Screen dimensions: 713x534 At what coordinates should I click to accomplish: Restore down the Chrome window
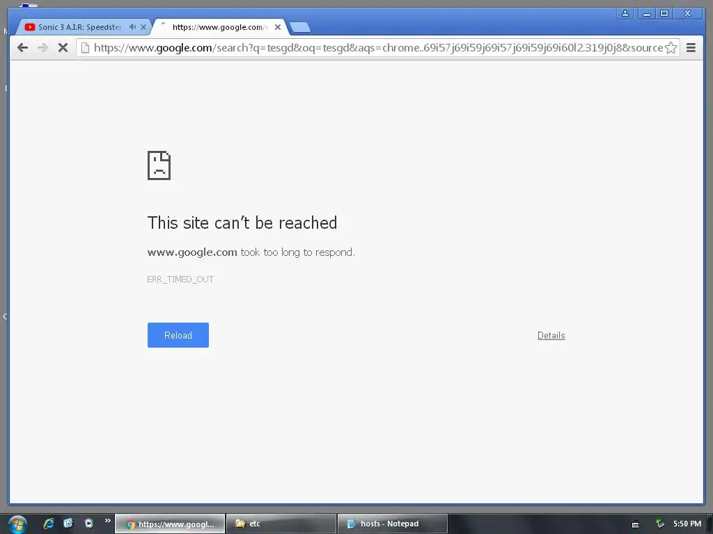[664, 14]
